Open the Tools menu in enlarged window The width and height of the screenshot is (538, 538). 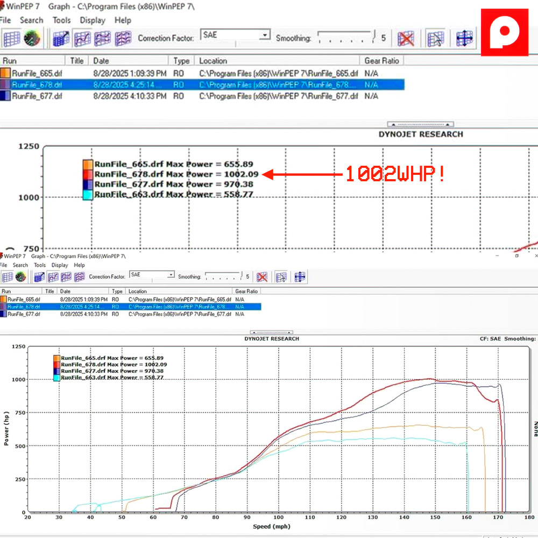click(61, 20)
